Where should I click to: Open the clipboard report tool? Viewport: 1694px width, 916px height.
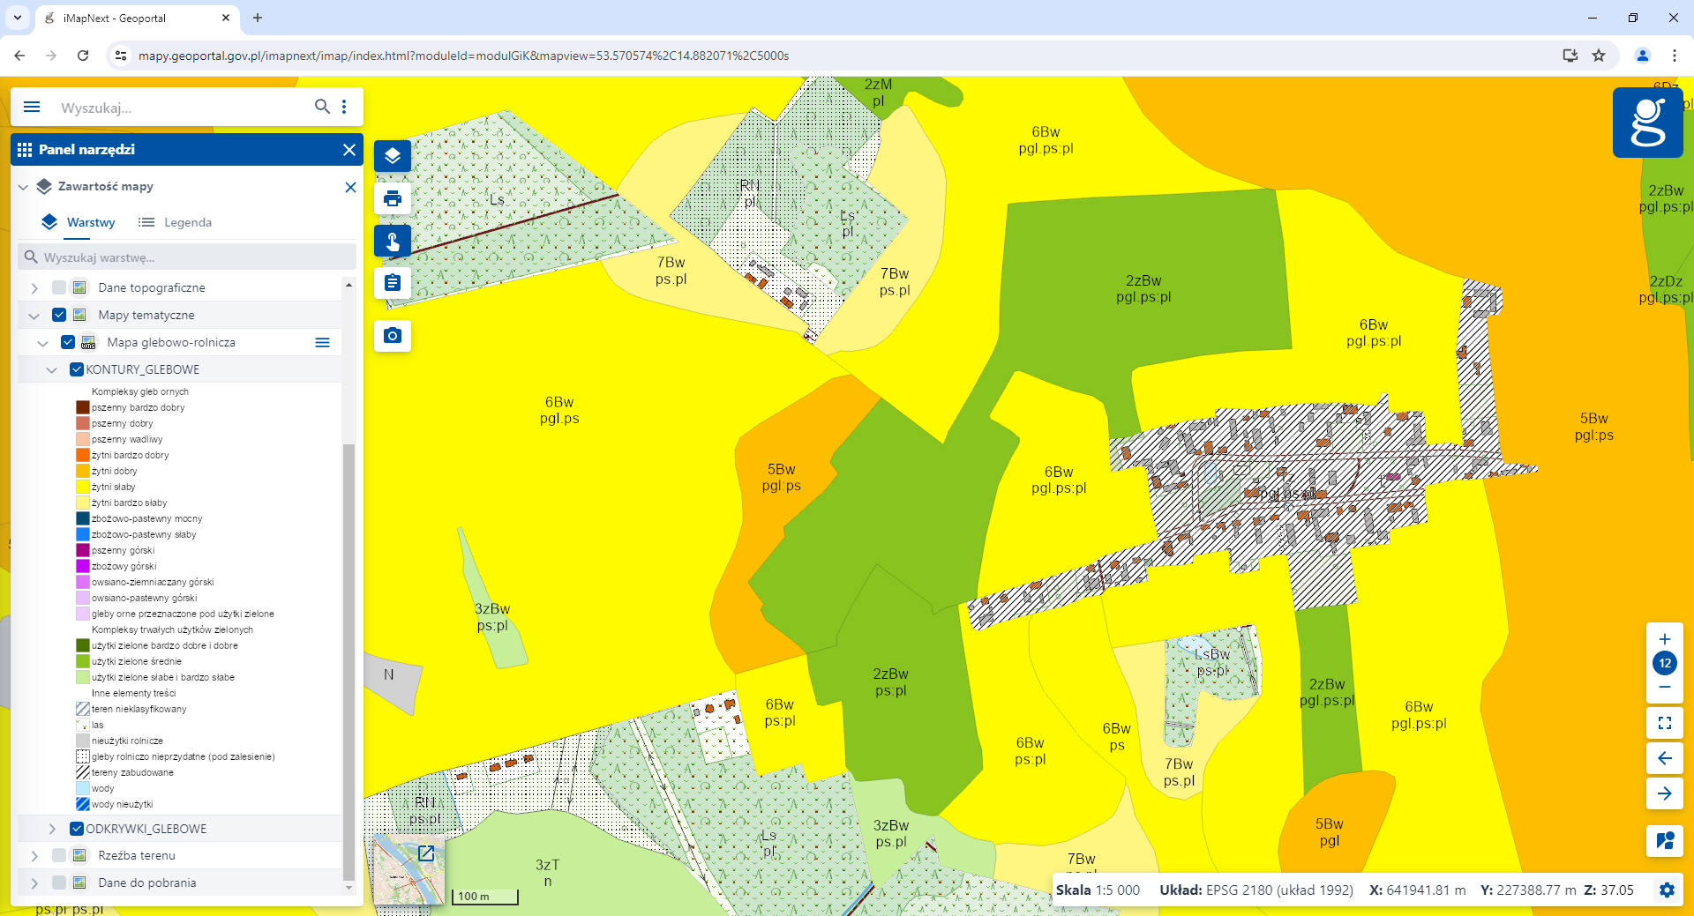[x=393, y=283]
